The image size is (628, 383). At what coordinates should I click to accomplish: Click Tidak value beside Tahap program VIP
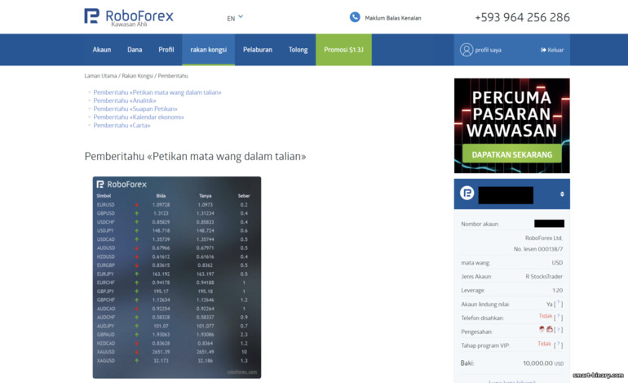[x=544, y=344]
